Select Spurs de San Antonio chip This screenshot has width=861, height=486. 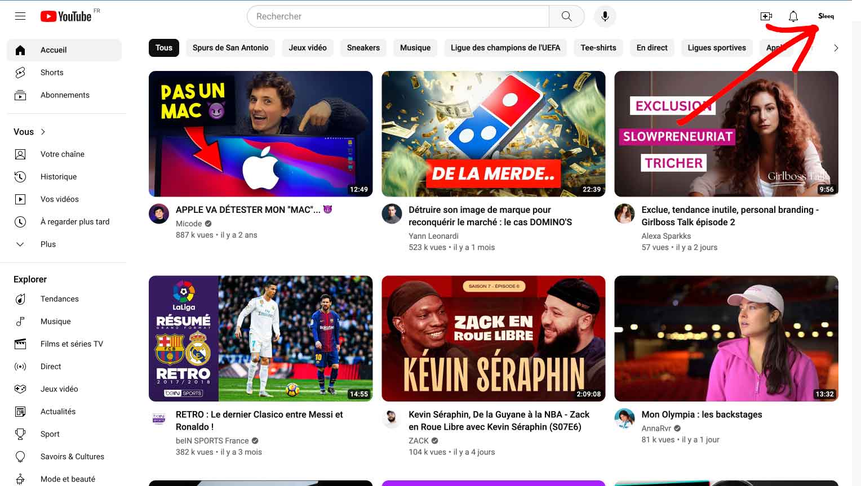point(230,48)
